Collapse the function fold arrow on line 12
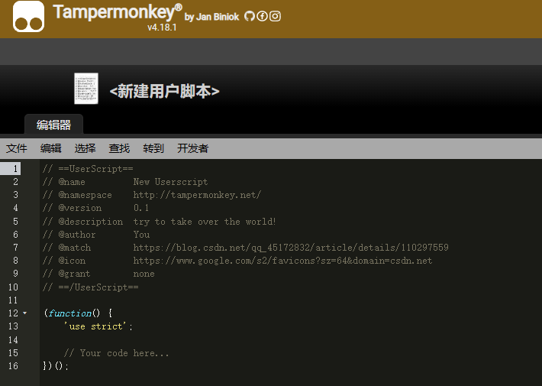542x386 pixels. pyautogui.click(x=25, y=313)
